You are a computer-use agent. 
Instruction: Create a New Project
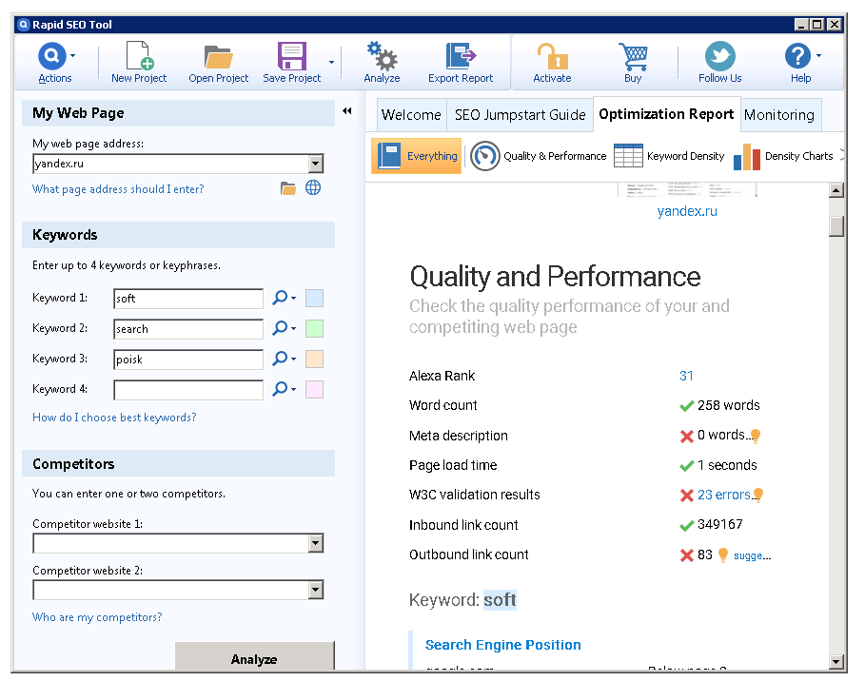(x=137, y=54)
